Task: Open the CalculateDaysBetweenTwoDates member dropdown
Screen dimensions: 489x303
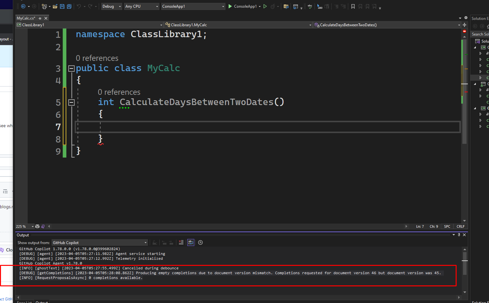Action: click(387, 25)
